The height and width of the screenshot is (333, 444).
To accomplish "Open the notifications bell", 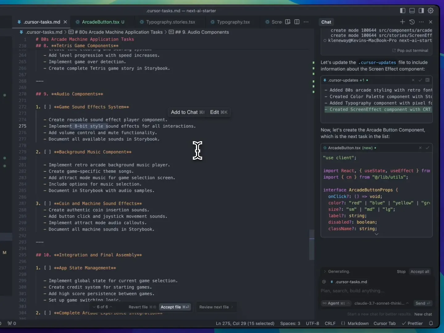I will point(431,323).
